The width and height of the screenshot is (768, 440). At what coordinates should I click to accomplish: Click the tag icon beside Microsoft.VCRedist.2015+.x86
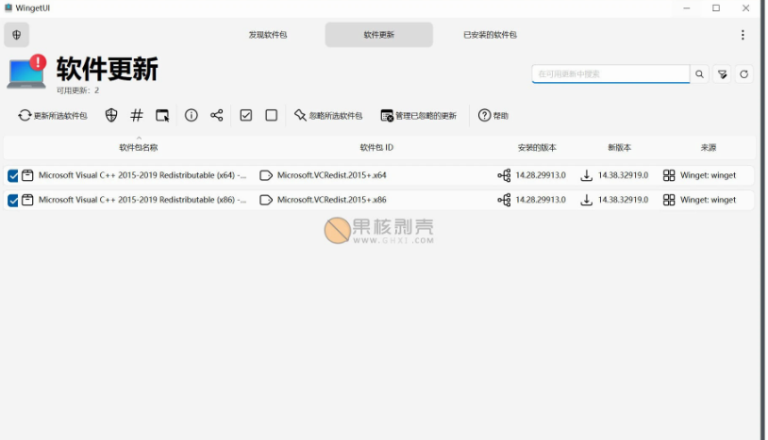tap(266, 200)
